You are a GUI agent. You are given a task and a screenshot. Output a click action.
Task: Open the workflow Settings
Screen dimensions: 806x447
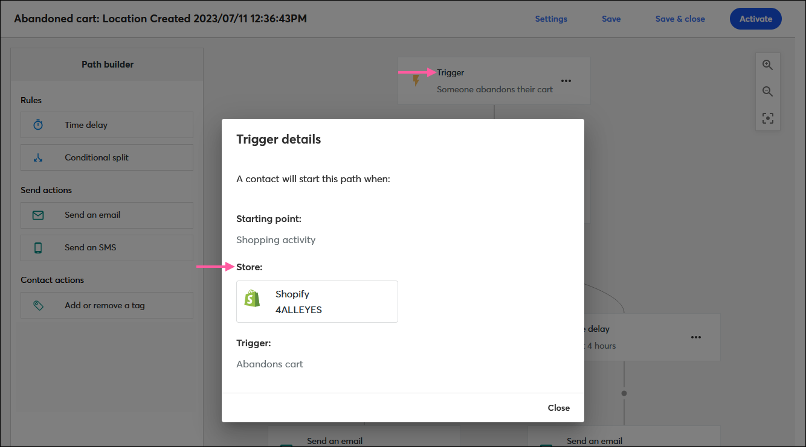click(x=550, y=19)
